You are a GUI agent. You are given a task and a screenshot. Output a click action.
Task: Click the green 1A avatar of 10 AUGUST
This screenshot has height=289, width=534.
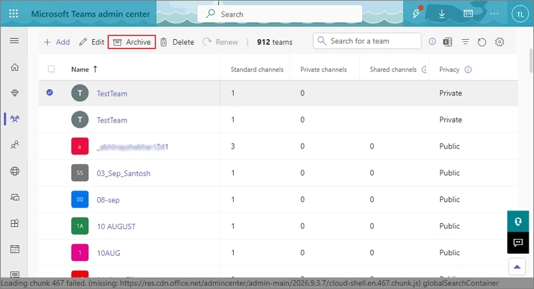pos(80,226)
